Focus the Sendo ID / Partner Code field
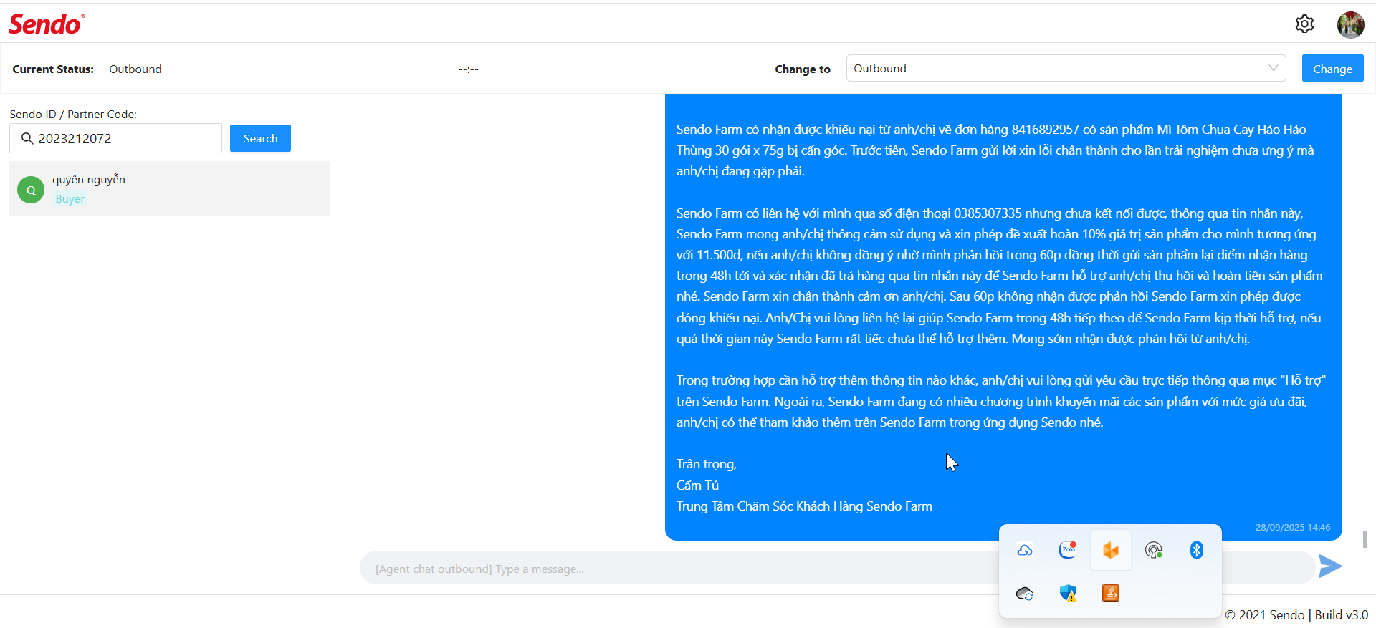The height and width of the screenshot is (628, 1376). tap(115, 138)
